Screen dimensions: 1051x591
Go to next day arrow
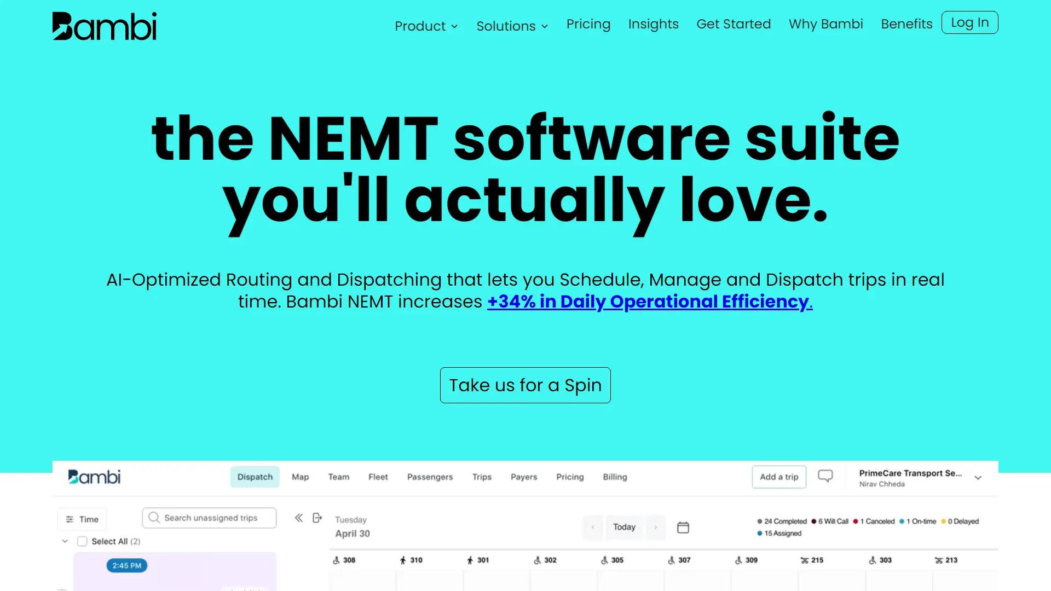click(x=655, y=528)
